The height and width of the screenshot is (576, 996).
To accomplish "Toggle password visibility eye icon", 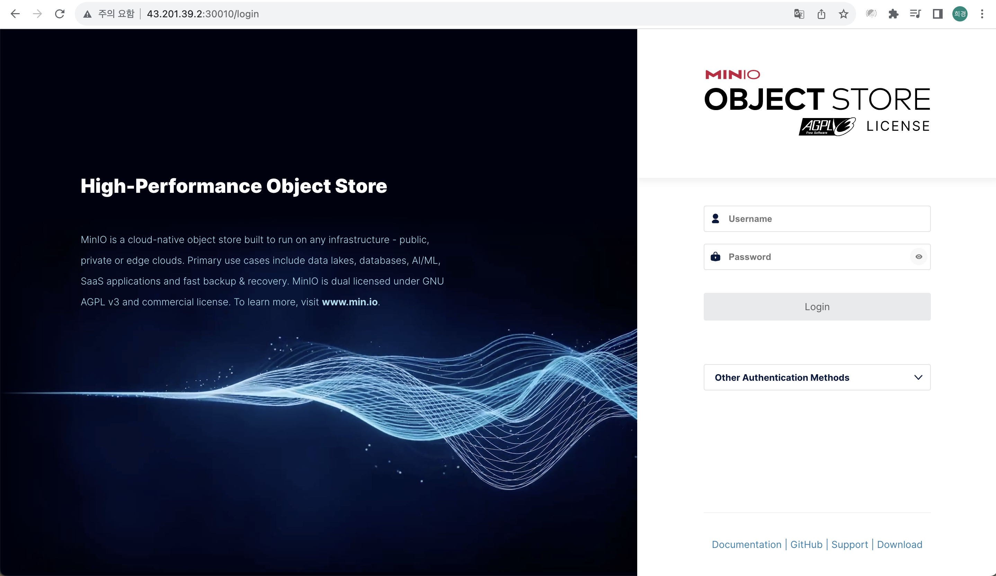I will coord(918,257).
